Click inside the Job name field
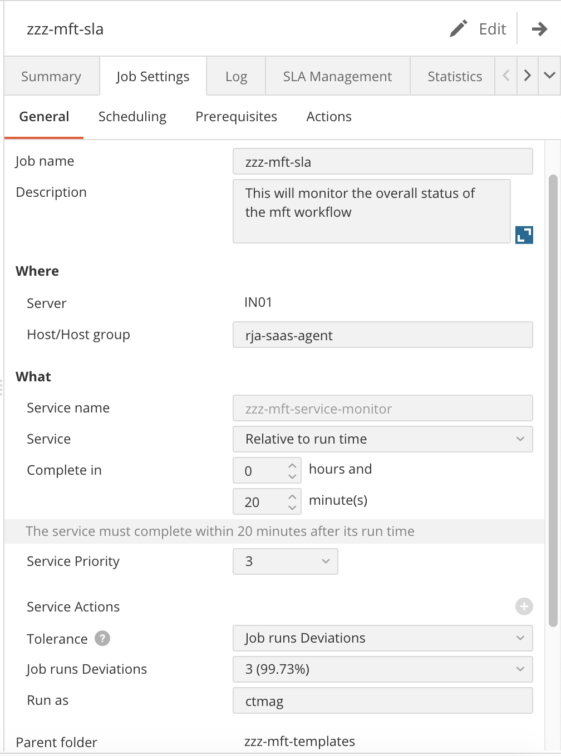The width and height of the screenshot is (561, 756). pos(382,161)
